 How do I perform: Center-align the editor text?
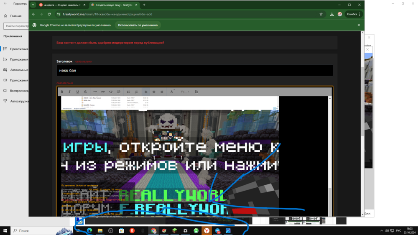(154, 92)
